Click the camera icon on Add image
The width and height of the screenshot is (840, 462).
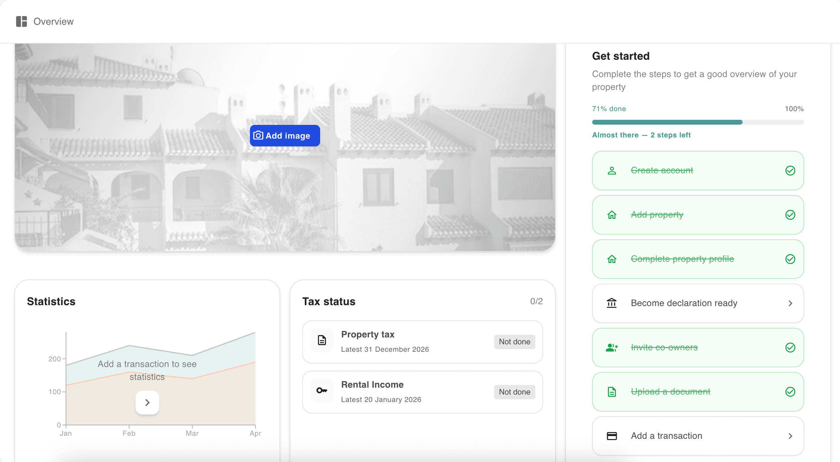[x=258, y=135]
